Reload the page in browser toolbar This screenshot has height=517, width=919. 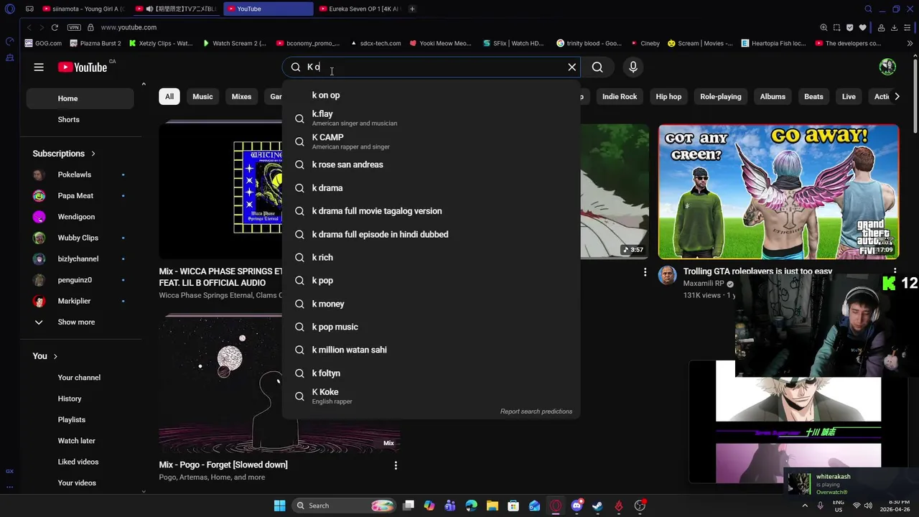point(55,27)
